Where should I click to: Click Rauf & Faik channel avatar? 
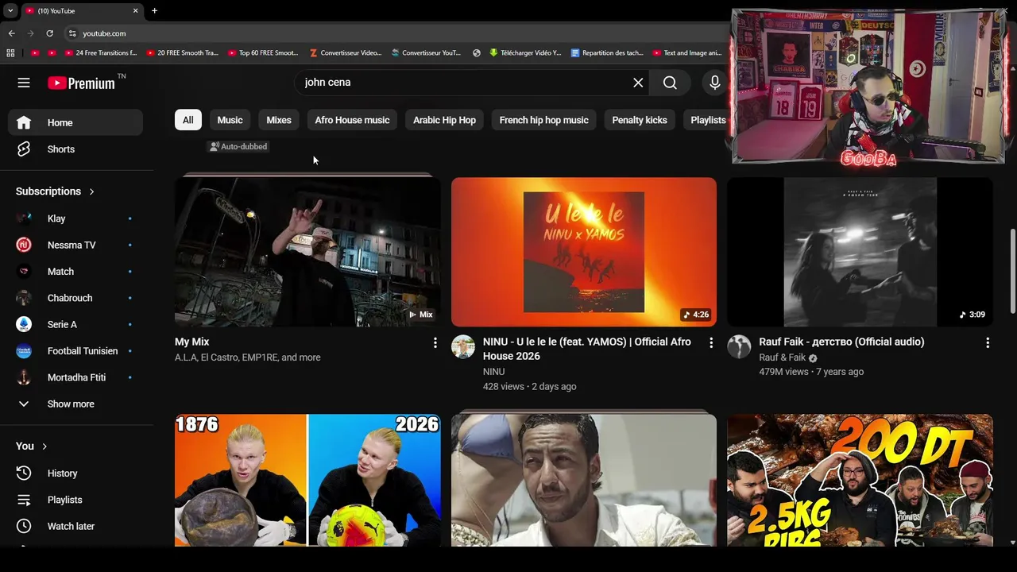coord(740,347)
